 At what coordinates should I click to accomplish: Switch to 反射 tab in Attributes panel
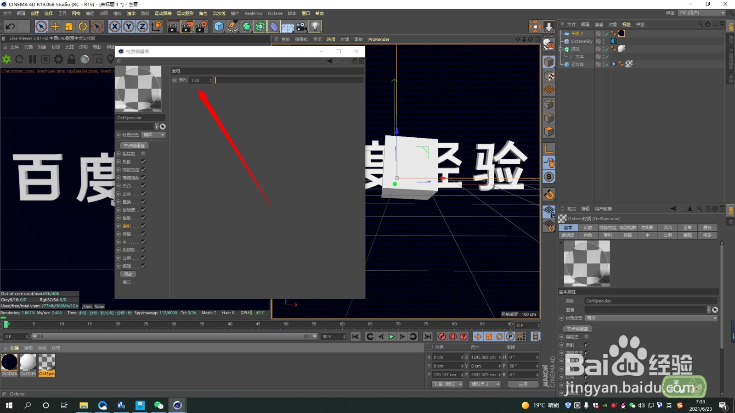[588, 228]
